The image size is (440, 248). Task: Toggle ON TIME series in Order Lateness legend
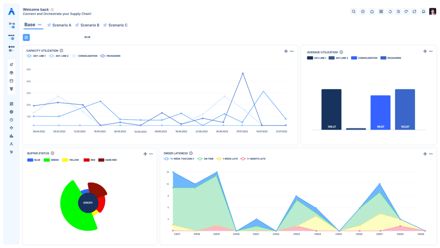tap(206, 159)
